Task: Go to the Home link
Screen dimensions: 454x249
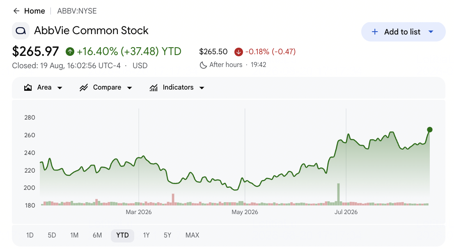Action: [x=34, y=11]
